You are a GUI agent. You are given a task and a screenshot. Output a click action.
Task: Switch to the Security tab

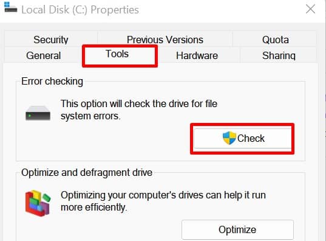click(x=51, y=40)
